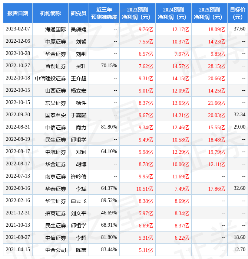Click the 2023 forecast 6.57亿
This screenshot has height=259, width=248.
(146, 54)
